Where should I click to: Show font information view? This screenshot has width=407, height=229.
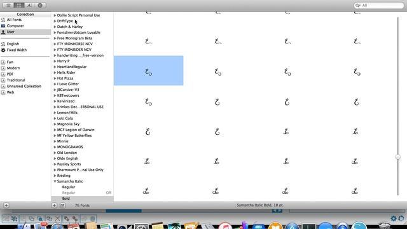pyautogui.click(x=40, y=5)
